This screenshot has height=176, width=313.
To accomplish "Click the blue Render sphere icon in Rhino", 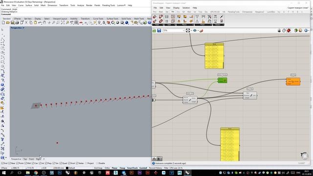I will (127, 23).
